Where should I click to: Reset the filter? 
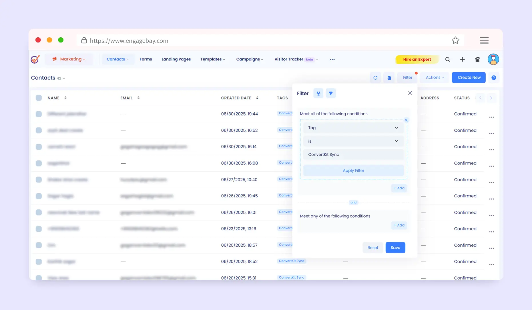tap(373, 248)
